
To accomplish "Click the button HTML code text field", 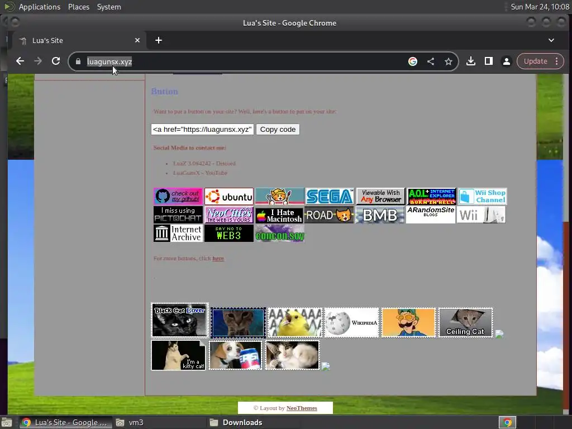I will click(202, 130).
